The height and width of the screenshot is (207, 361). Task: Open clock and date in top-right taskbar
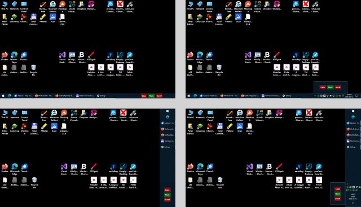coord(349,96)
